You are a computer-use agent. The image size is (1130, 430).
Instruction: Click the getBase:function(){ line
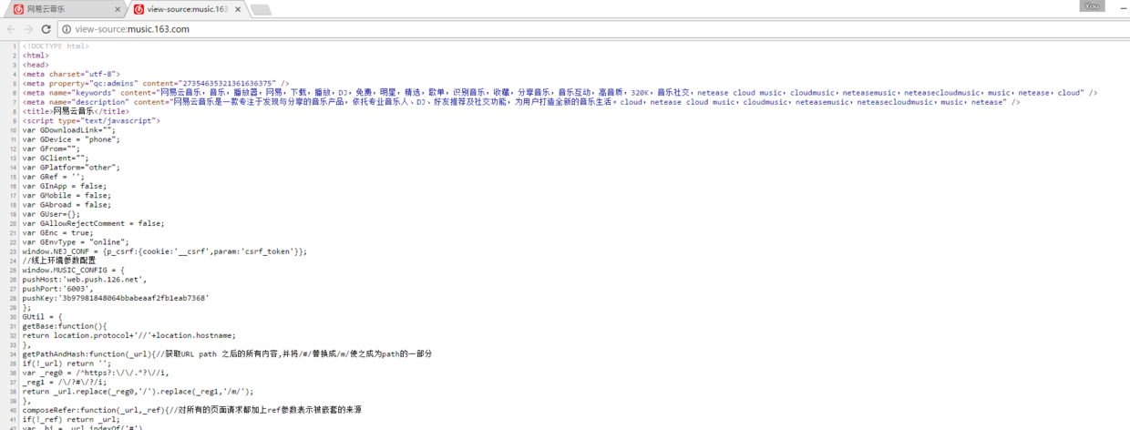(65, 325)
